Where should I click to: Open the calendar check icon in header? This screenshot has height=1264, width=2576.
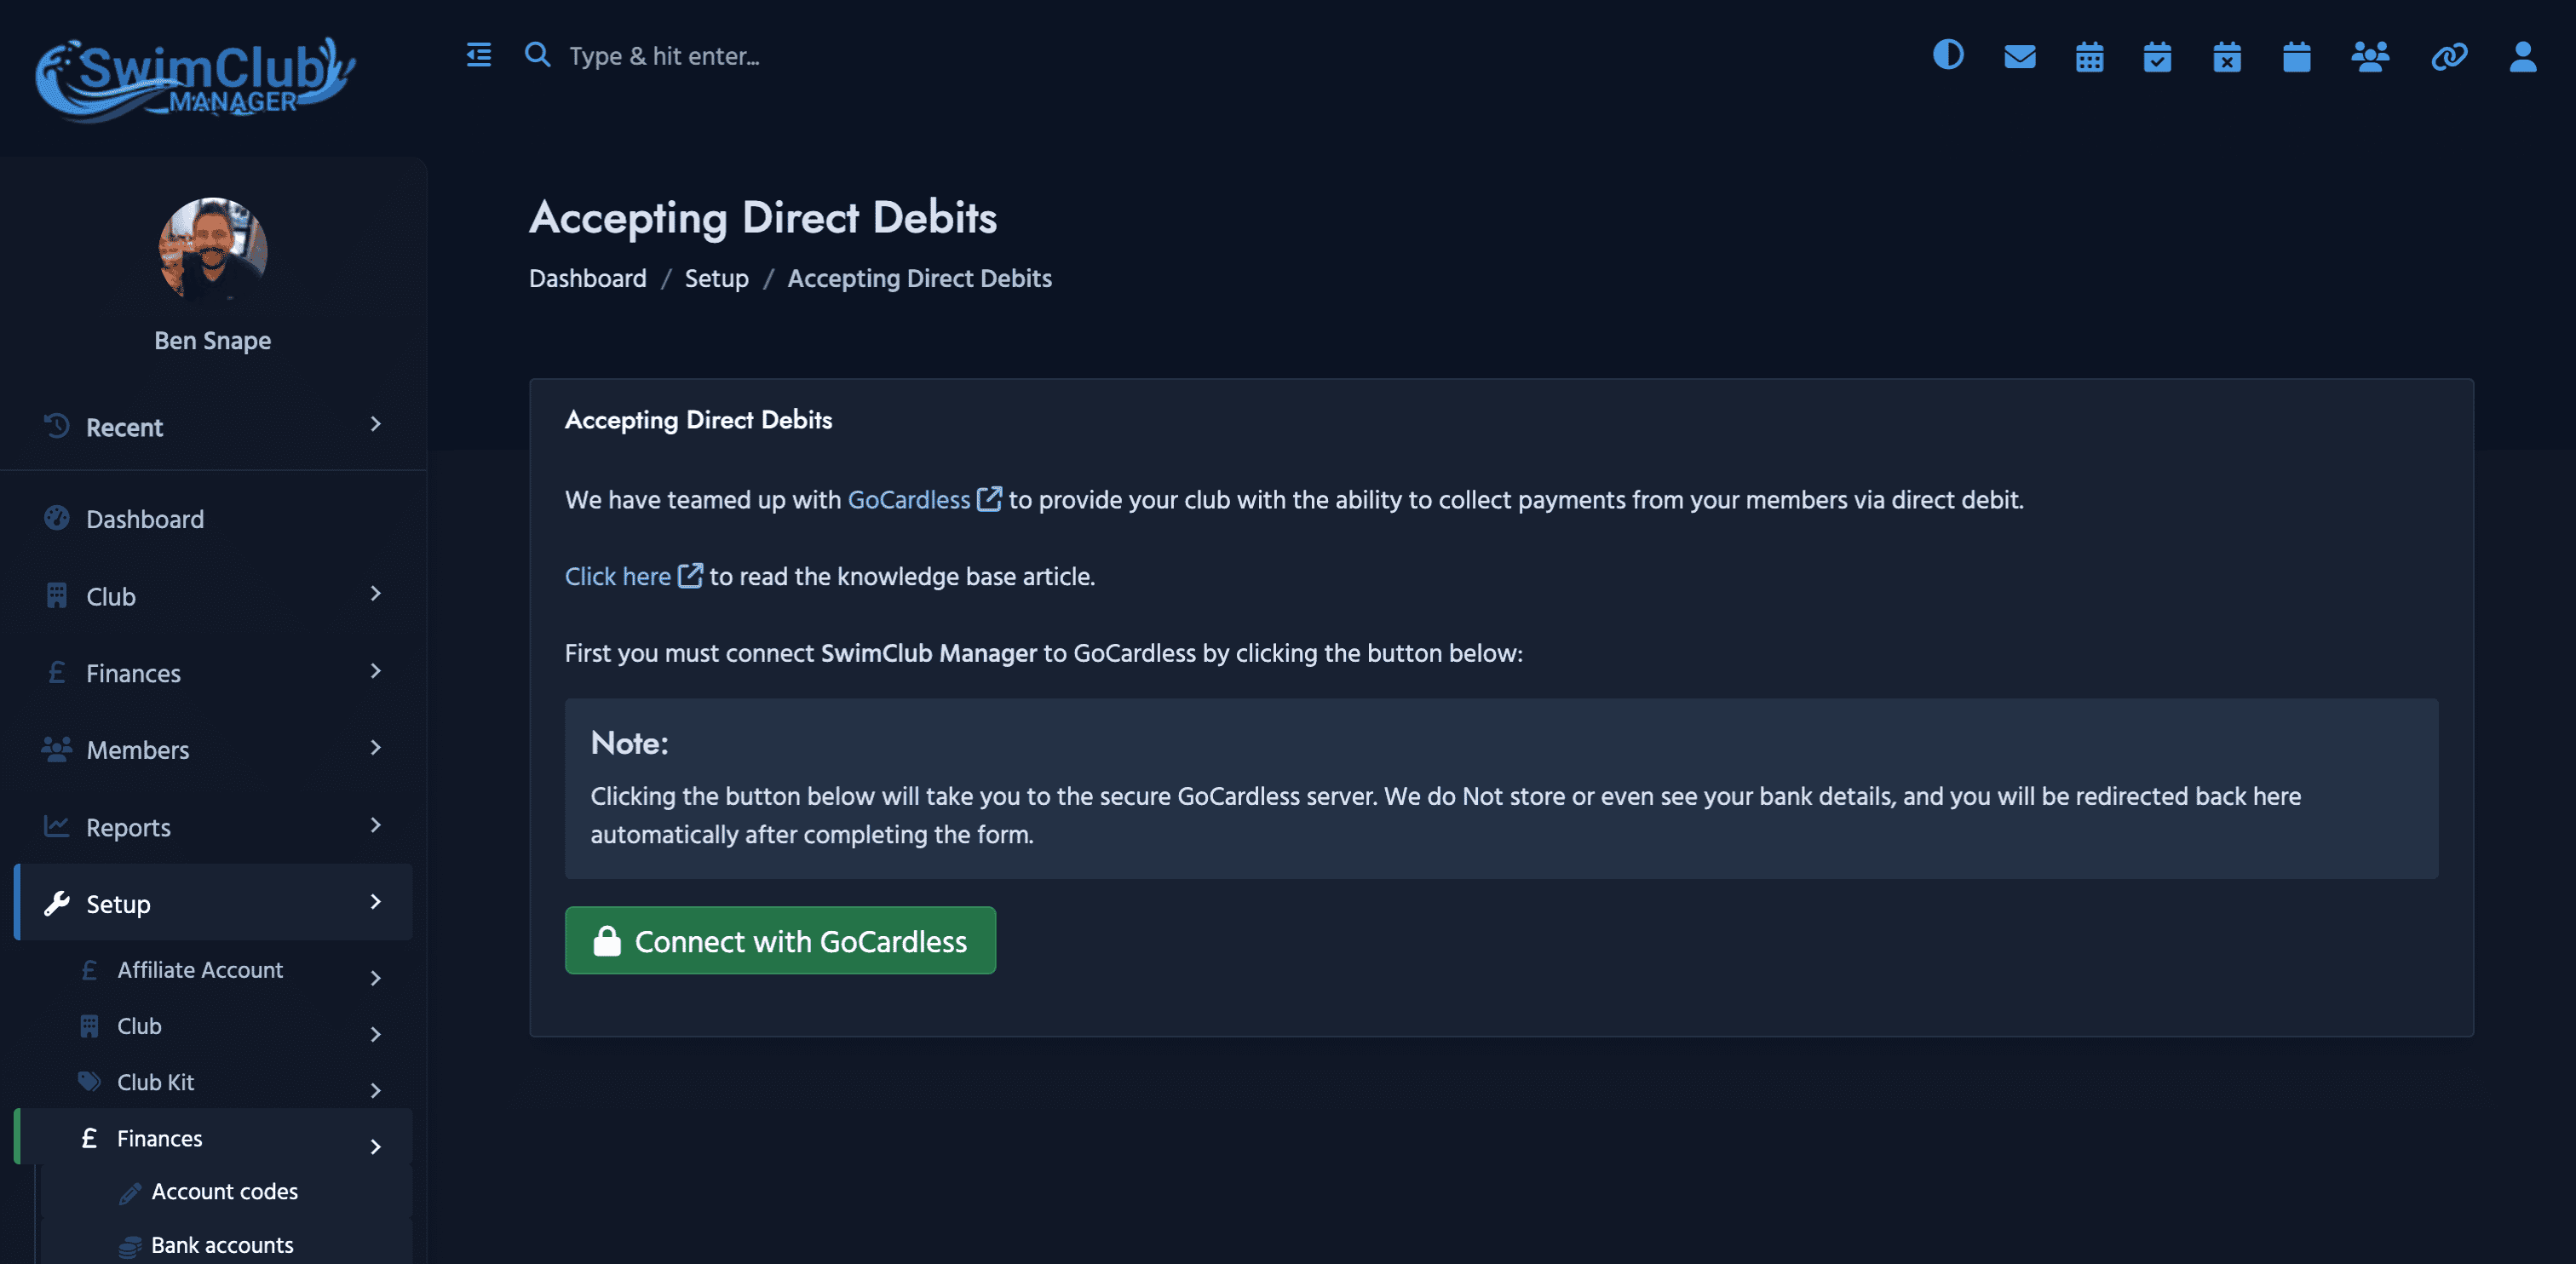[2157, 56]
